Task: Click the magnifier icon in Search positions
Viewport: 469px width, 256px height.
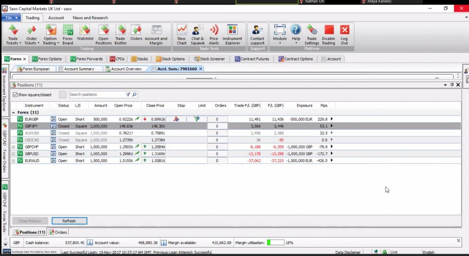Action: (x=134, y=94)
